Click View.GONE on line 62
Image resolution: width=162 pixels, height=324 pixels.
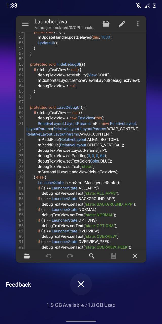98,75
